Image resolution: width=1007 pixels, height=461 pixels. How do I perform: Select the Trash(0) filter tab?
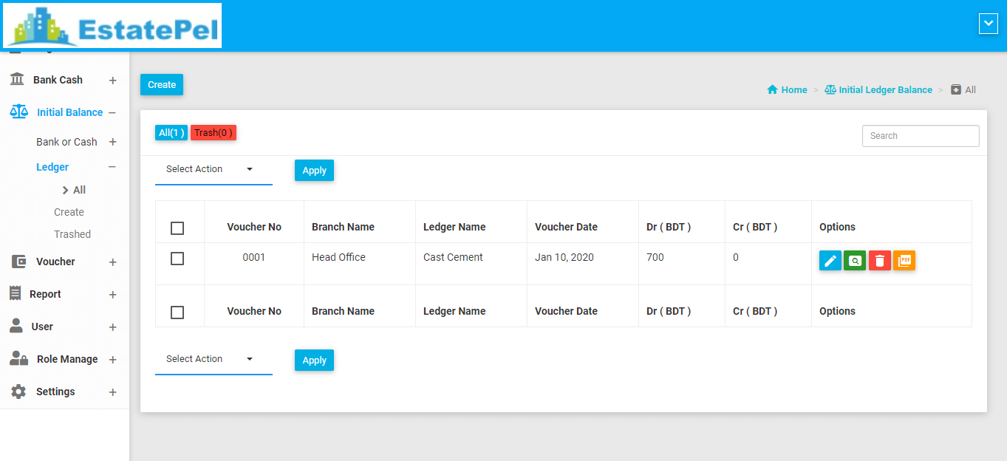[x=214, y=133]
